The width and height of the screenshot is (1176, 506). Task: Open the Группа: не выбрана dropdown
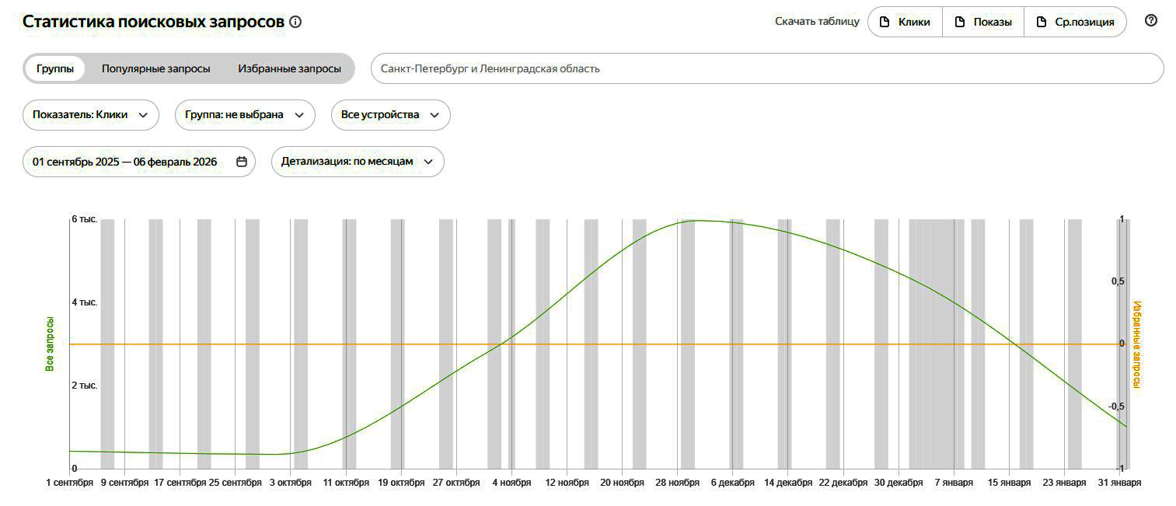click(244, 115)
